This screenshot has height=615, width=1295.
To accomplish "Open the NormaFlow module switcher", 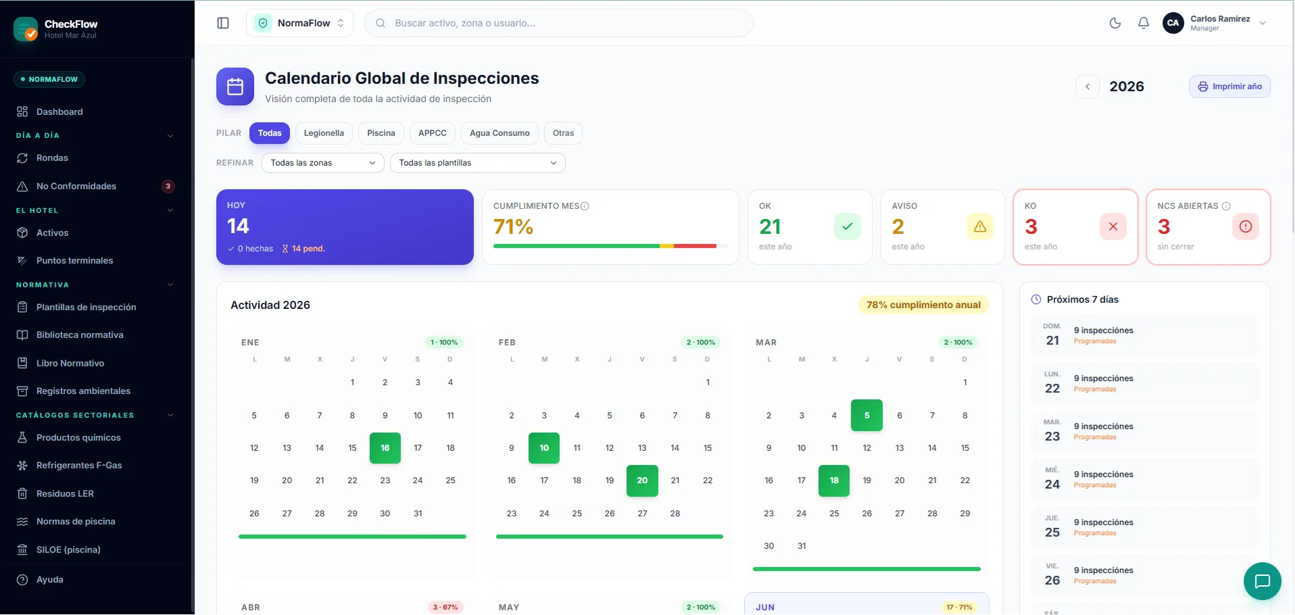I will coord(299,23).
